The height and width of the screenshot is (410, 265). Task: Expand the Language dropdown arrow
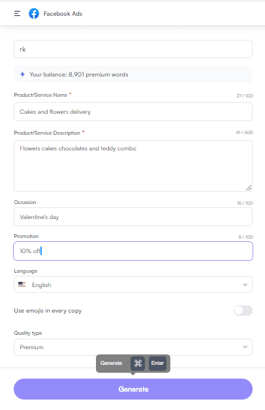pyautogui.click(x=245, y=284)
